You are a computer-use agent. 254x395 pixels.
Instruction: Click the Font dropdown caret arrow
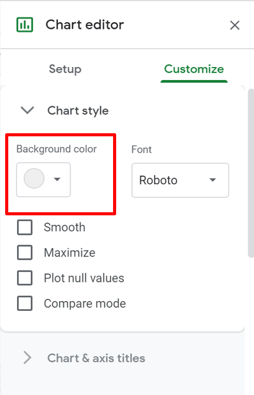pyautogui.click(x=213, y=180)
